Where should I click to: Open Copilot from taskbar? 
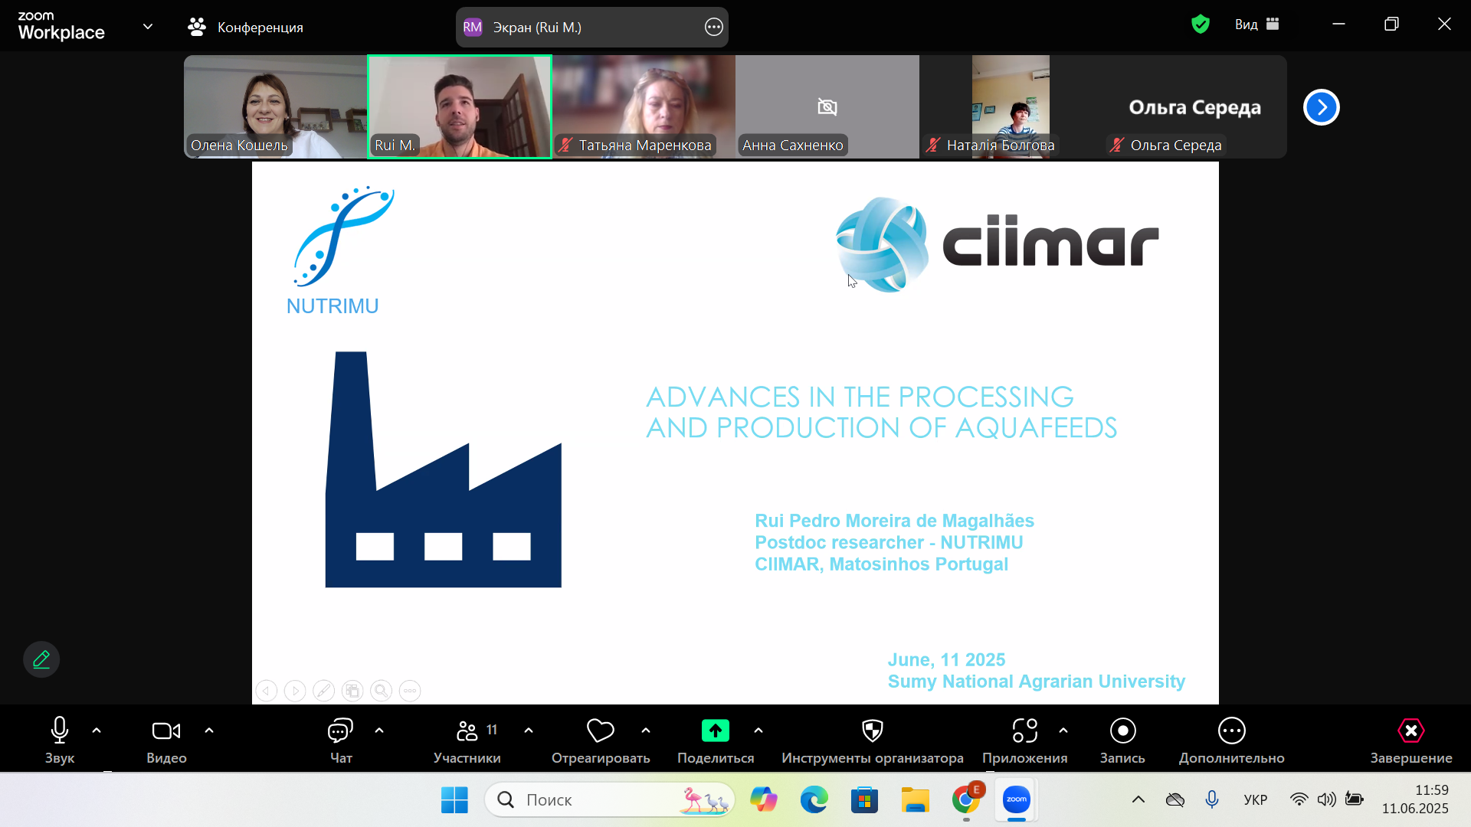click(x=764, y=800)
